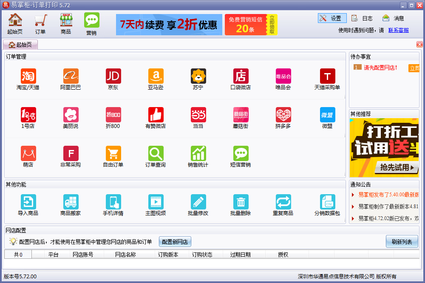This screenshot has height=283, width=425.
Task: Click the 7天内续费享2折优惠 banner
Action: (x=169, y=25)
